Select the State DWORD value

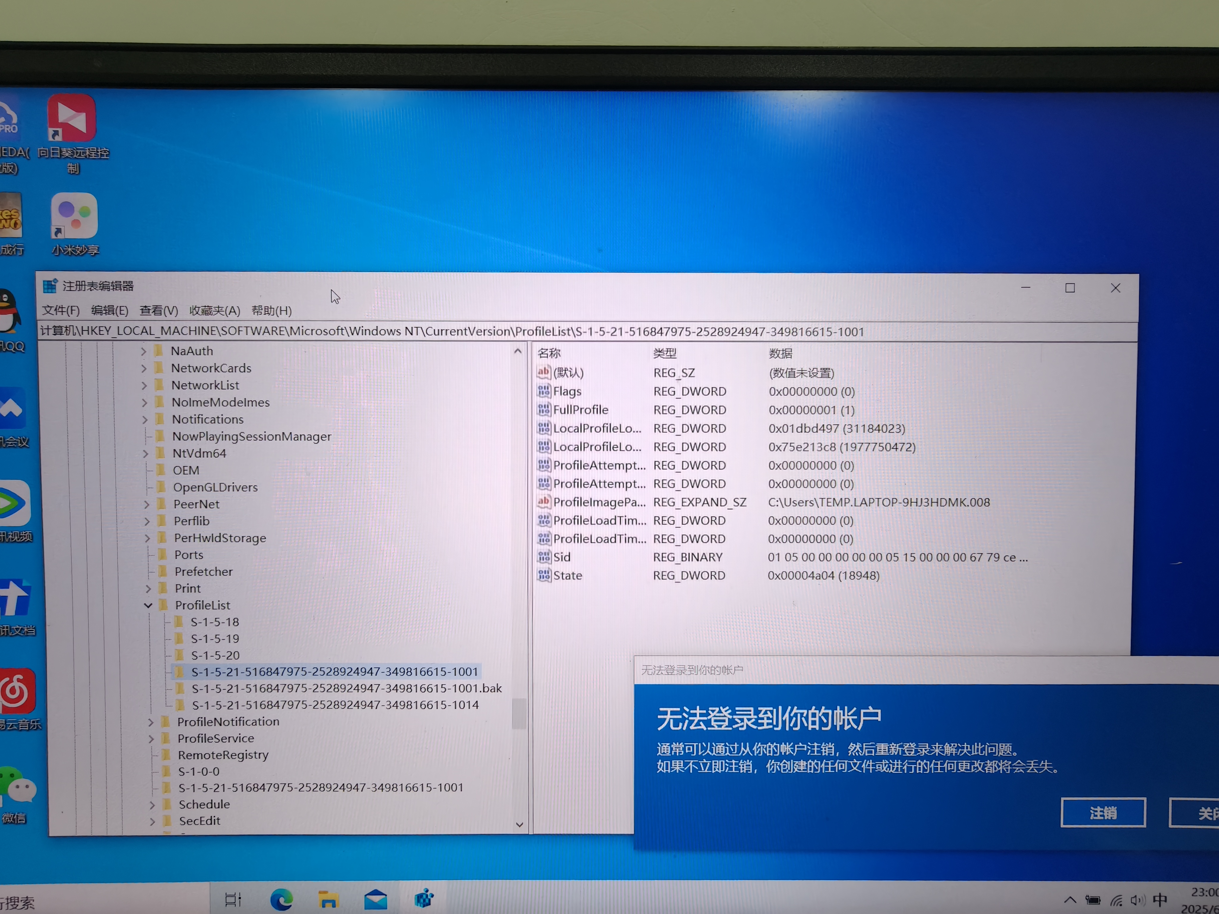568,576
